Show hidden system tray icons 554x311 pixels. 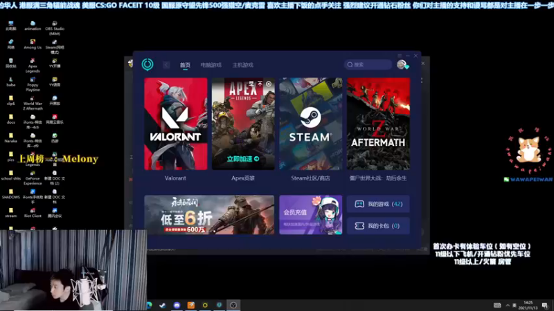(508, 305)
